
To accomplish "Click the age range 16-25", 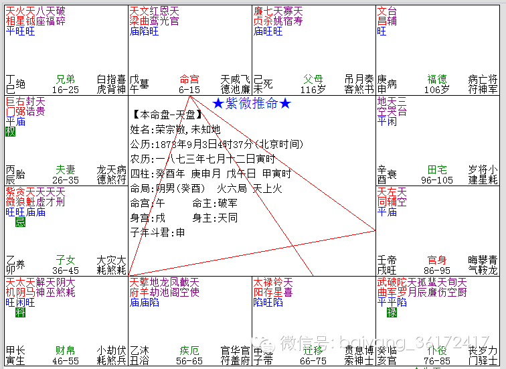I will pos(66,90).
